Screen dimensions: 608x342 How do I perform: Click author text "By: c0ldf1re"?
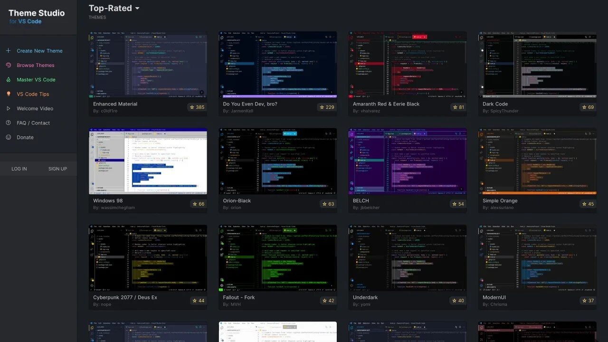pos(105,111)
